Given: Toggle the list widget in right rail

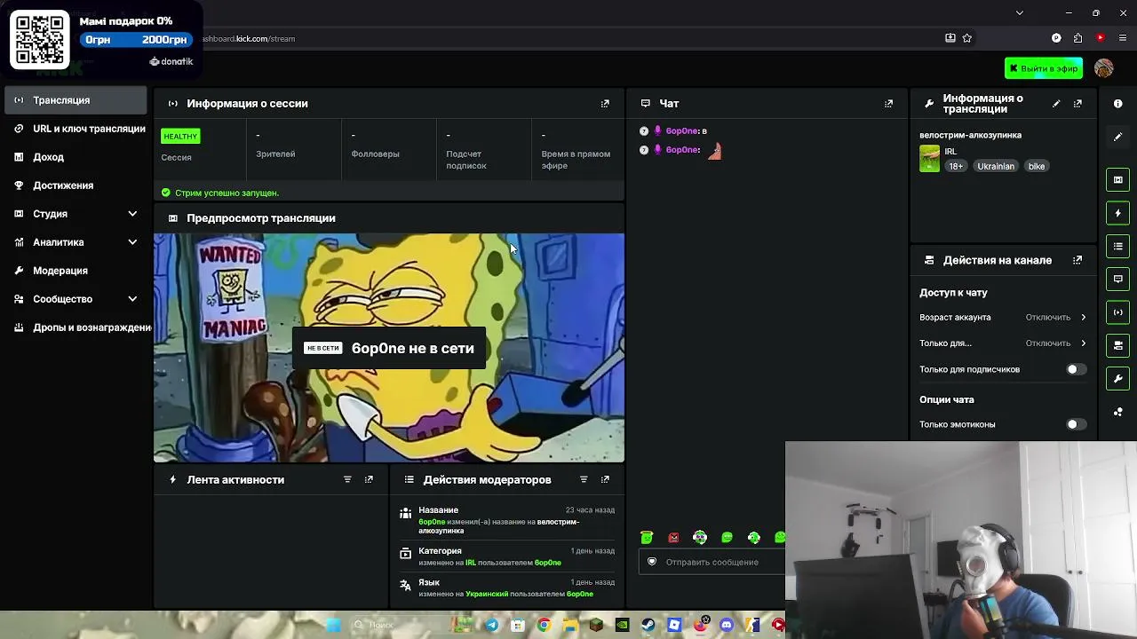Looking at the screenshot, I should (1117, 246).
